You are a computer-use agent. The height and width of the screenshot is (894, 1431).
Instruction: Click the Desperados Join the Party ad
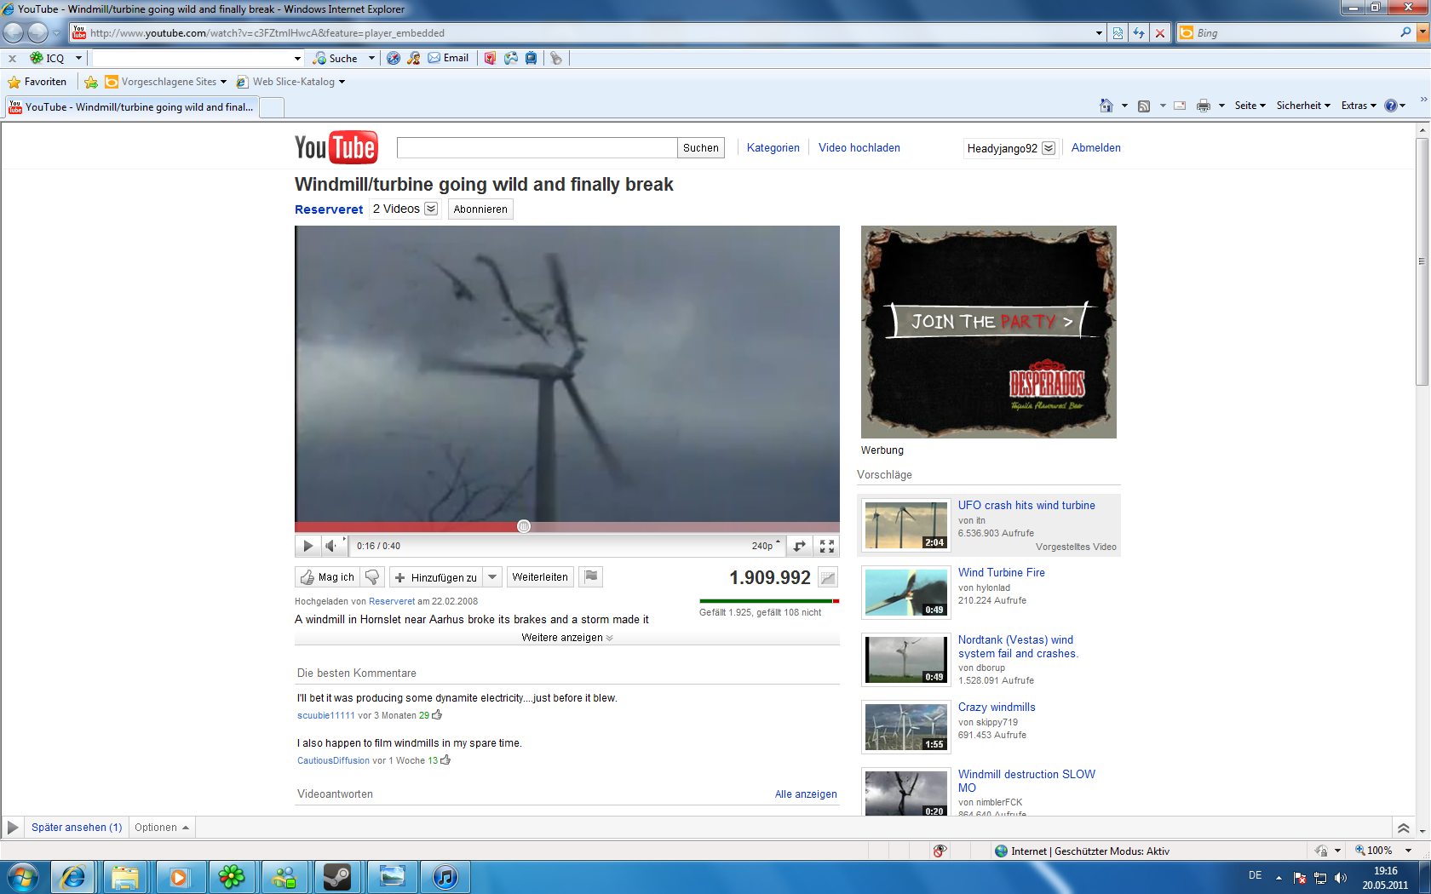989,332
